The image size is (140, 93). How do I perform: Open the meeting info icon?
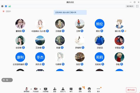[2, 6]
